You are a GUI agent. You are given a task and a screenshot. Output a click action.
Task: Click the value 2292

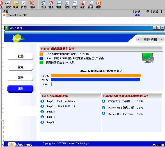click(x=140, y=101)
